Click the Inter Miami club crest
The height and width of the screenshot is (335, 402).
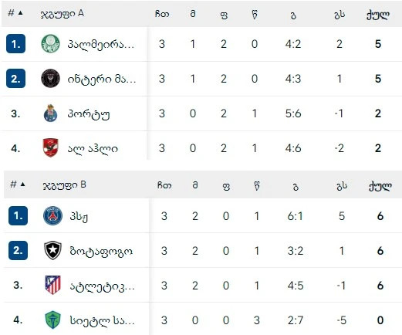(x=50, y=78)
